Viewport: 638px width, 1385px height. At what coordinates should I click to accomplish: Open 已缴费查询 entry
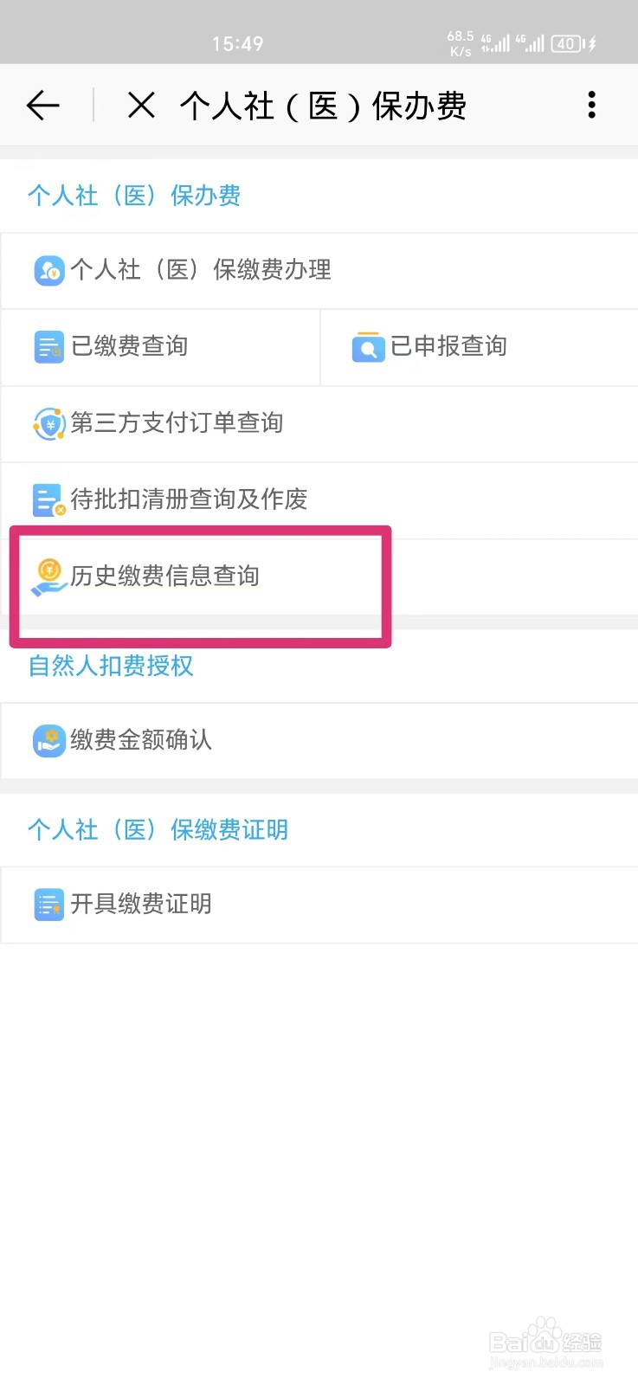click(x=160, y=347)
